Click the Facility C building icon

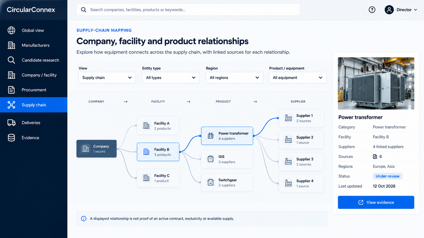(146, 178)
